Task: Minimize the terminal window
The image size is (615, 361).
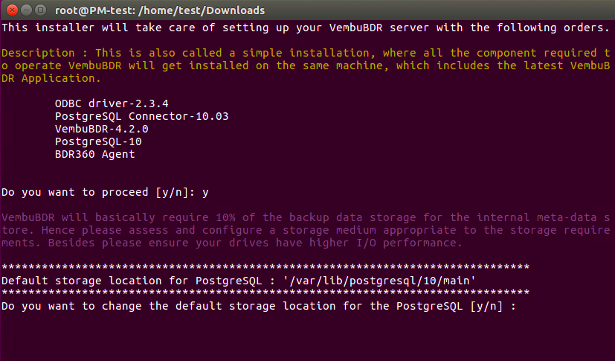Action: click(x=26, y=10)
